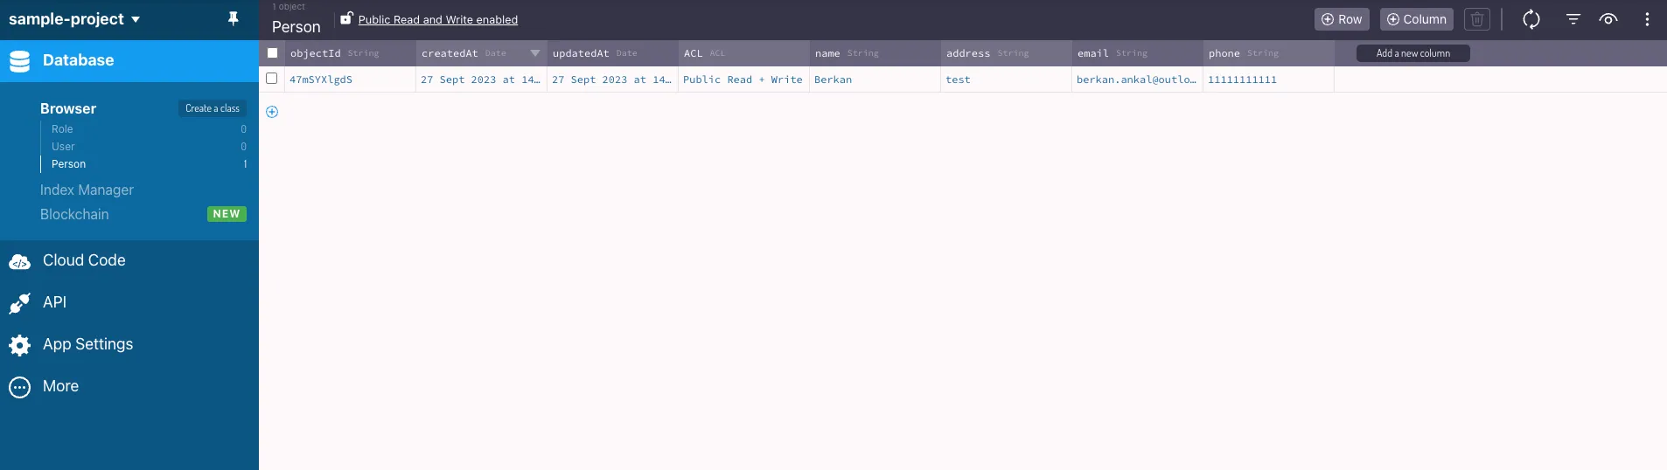
Task: Click the Browser heading
Action: pos(68,108)
